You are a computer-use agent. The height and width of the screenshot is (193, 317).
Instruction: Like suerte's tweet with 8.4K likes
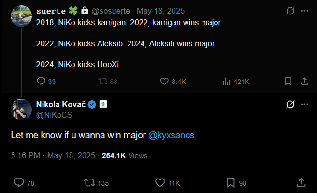[164, 82]
